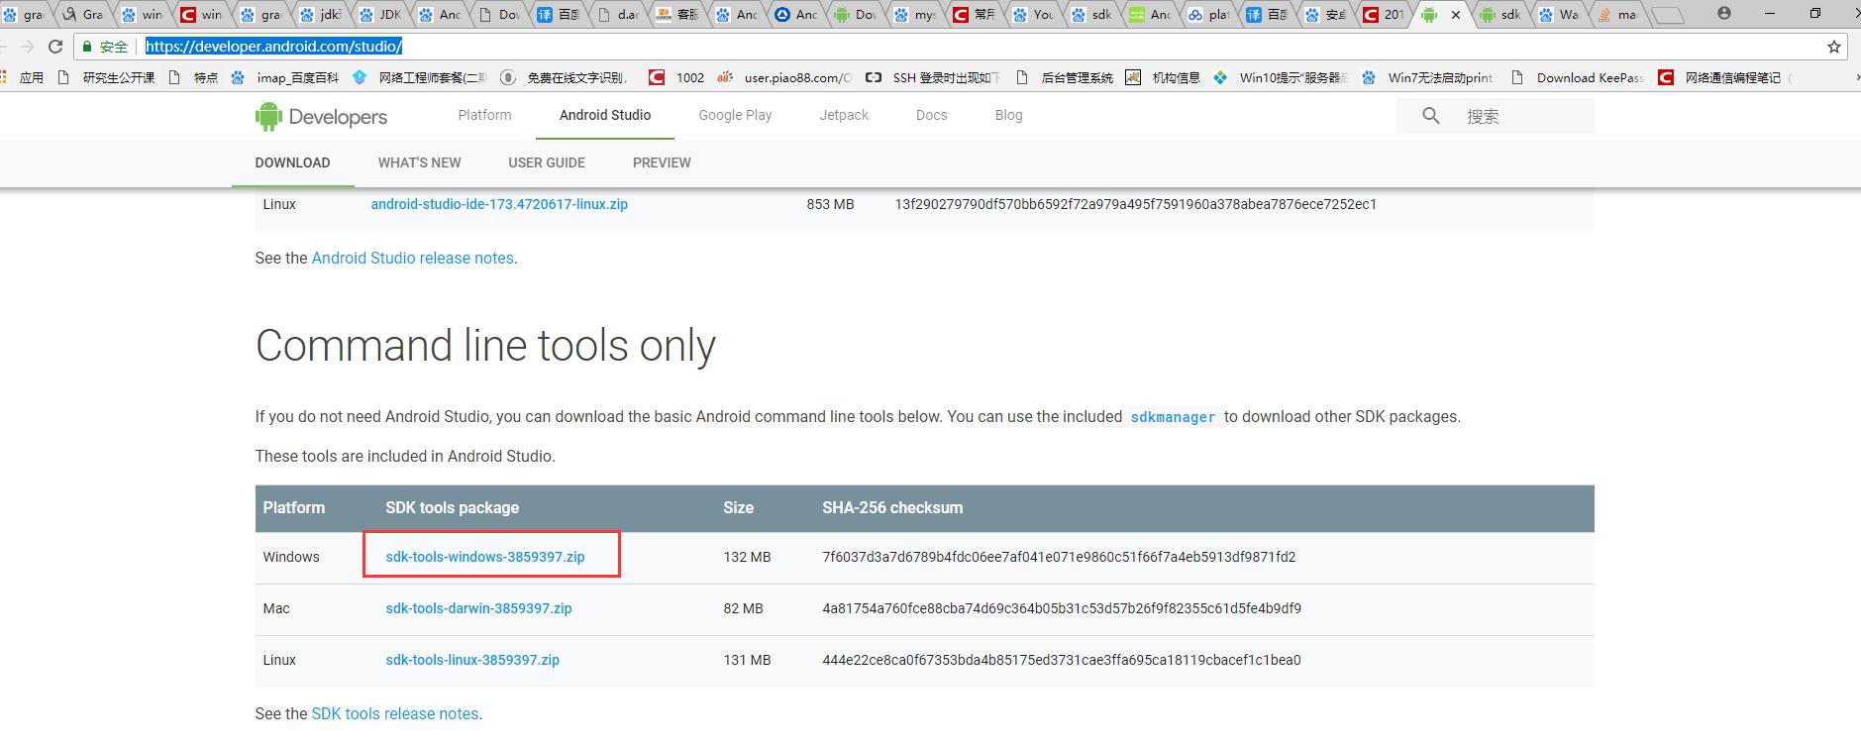Download sdk-tools-linux-3859397.zip
Image resolution: width=1861 pixels, height=751 pixels.
pos(472,660)
